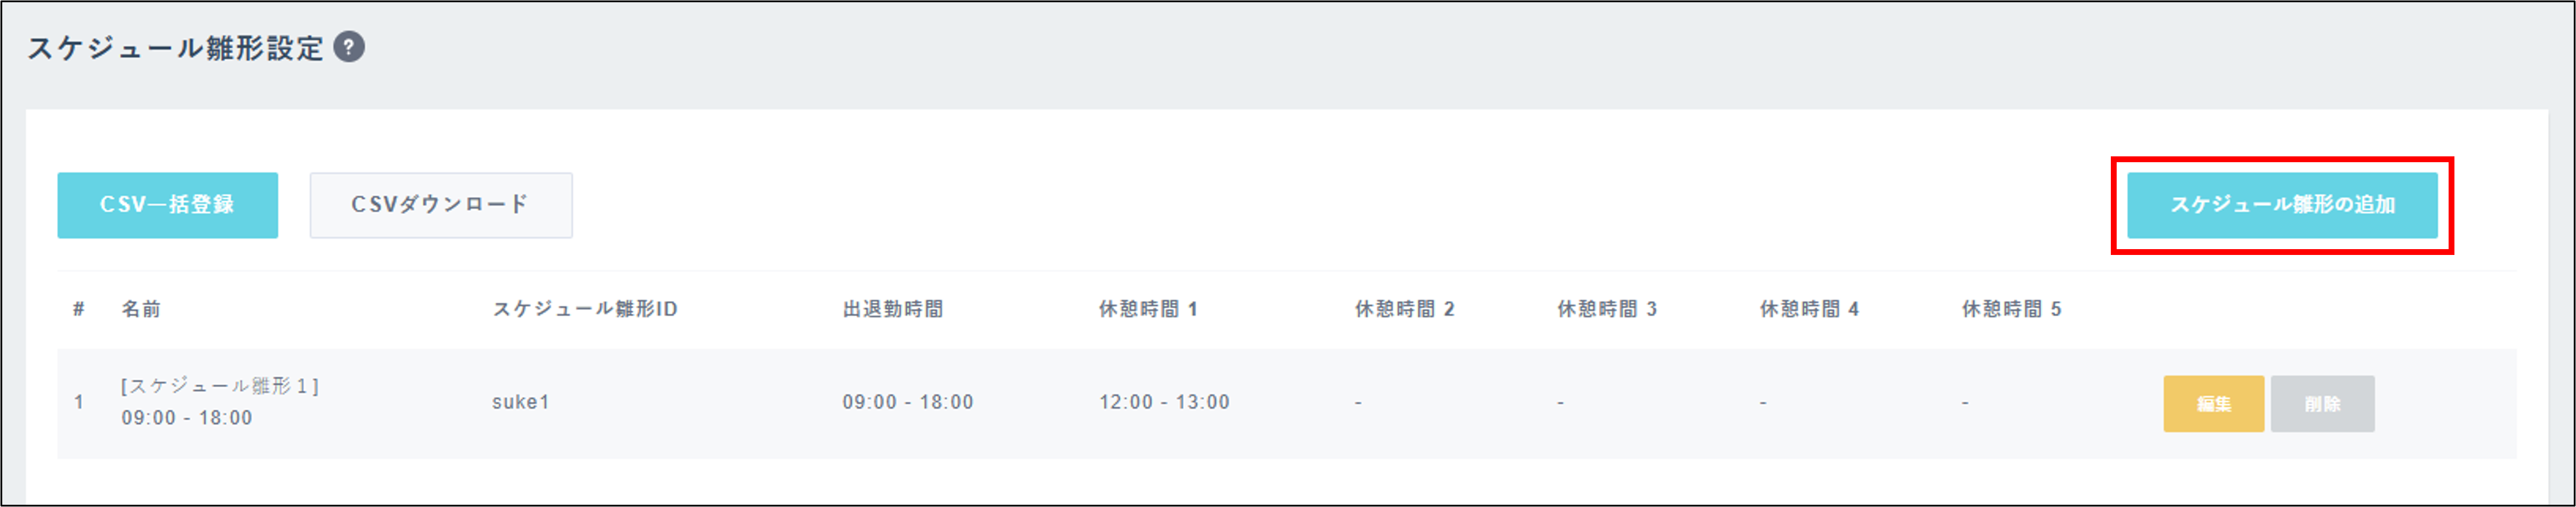Click the CSVダウンロード button
The height and width of the screenshot is (507, 2576).
coord(440,205)
